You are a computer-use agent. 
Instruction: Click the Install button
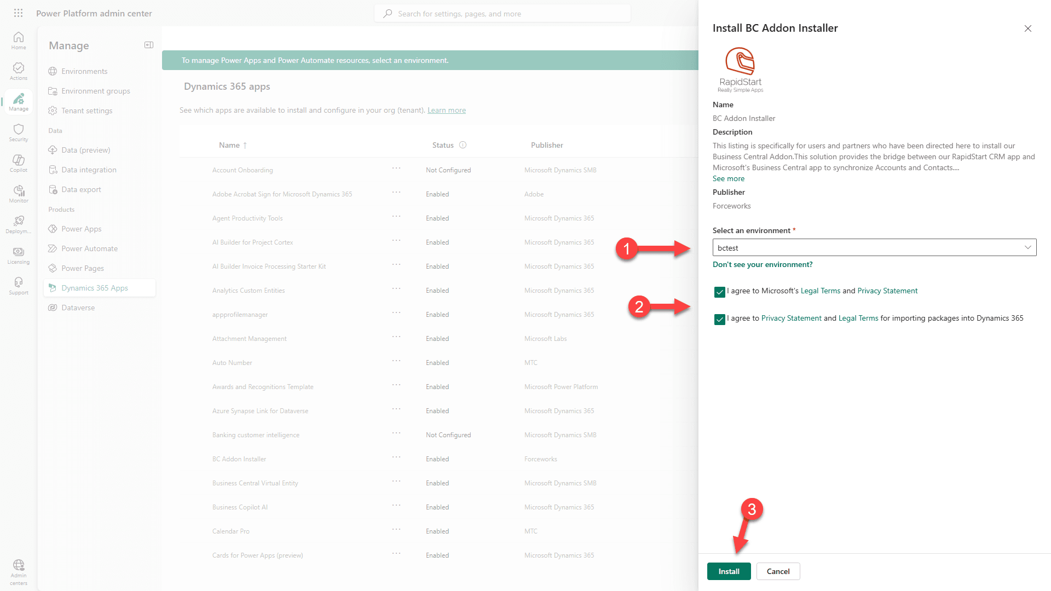(728, 571)
